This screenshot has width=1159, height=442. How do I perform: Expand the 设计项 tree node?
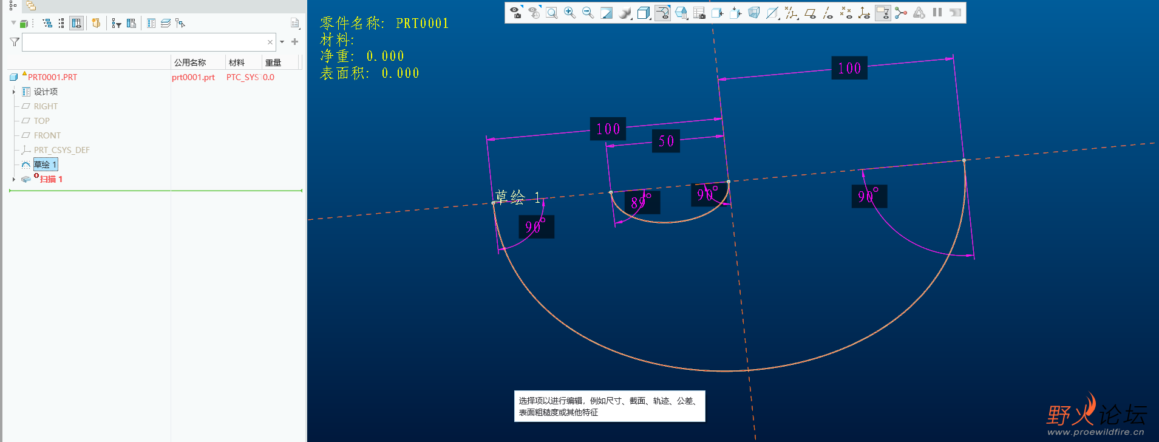click(13, 92)
